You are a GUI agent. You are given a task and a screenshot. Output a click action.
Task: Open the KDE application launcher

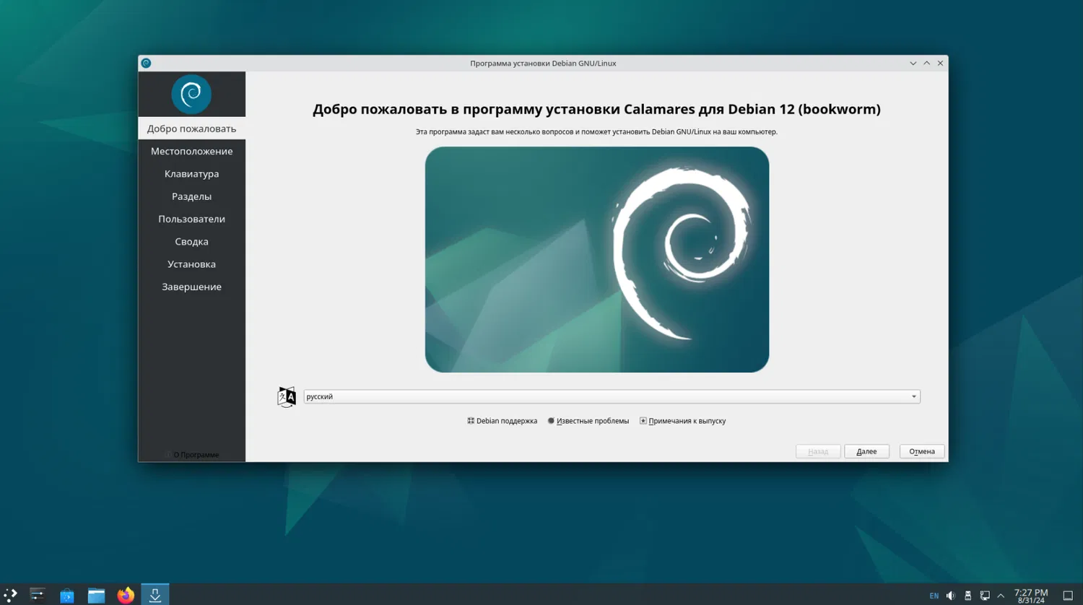10,595
